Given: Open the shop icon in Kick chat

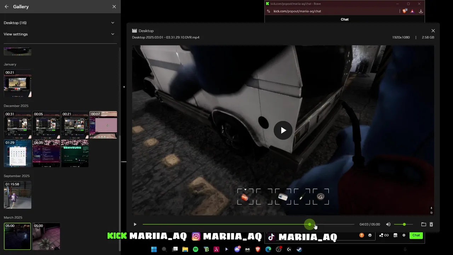Looking at the screenshot, I should pos(395,235).
